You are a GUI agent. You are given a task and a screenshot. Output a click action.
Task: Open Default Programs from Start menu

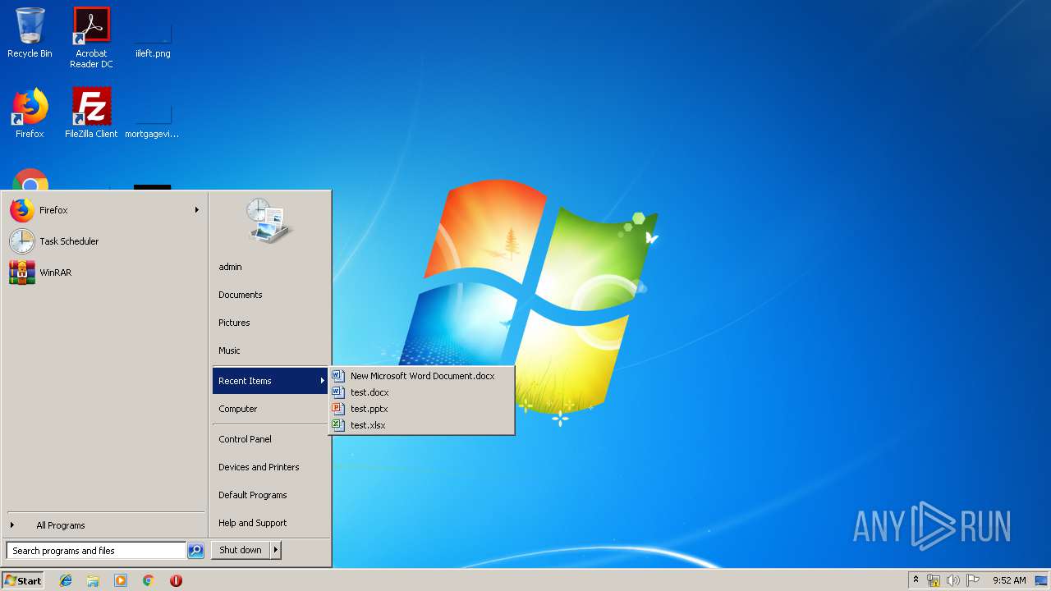[270, 495]
